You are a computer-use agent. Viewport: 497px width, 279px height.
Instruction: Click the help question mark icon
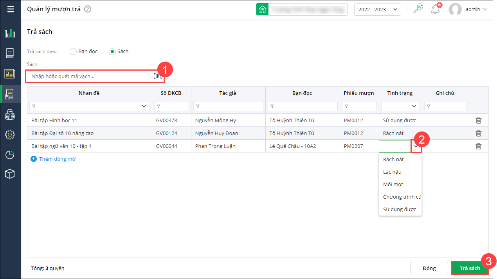[88, 9]
